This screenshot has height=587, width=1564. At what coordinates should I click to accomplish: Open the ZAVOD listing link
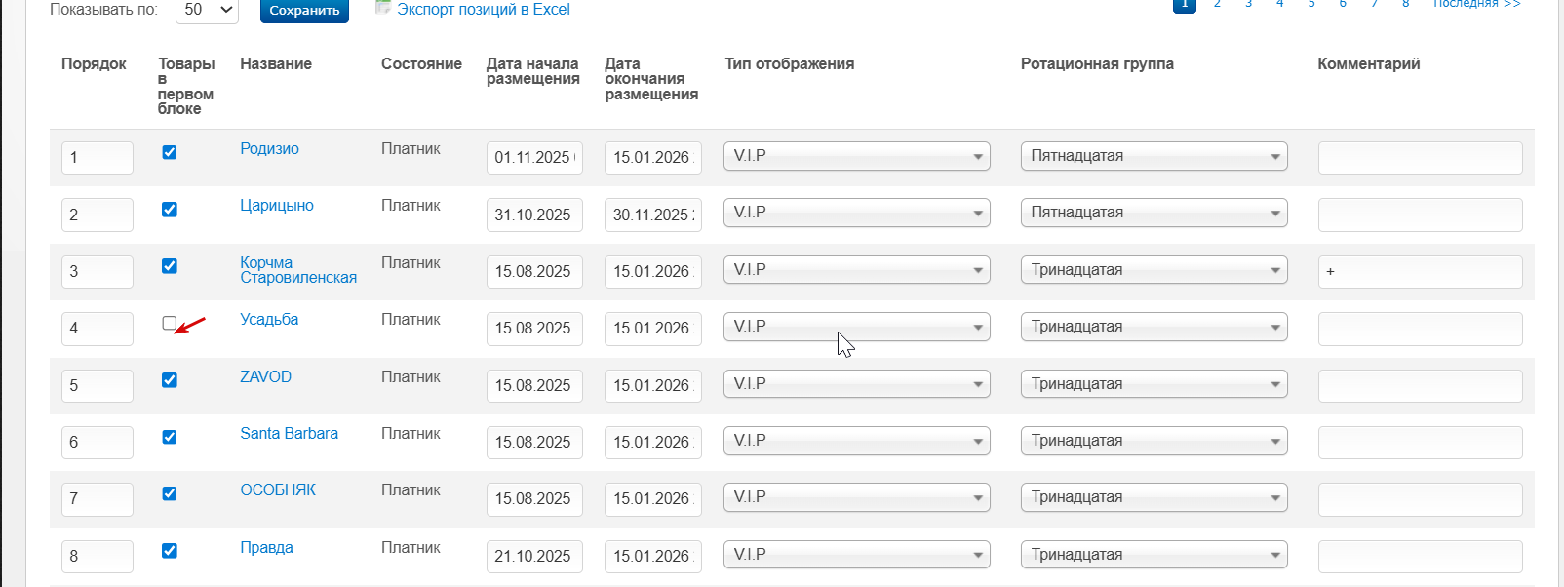(265, 376)
